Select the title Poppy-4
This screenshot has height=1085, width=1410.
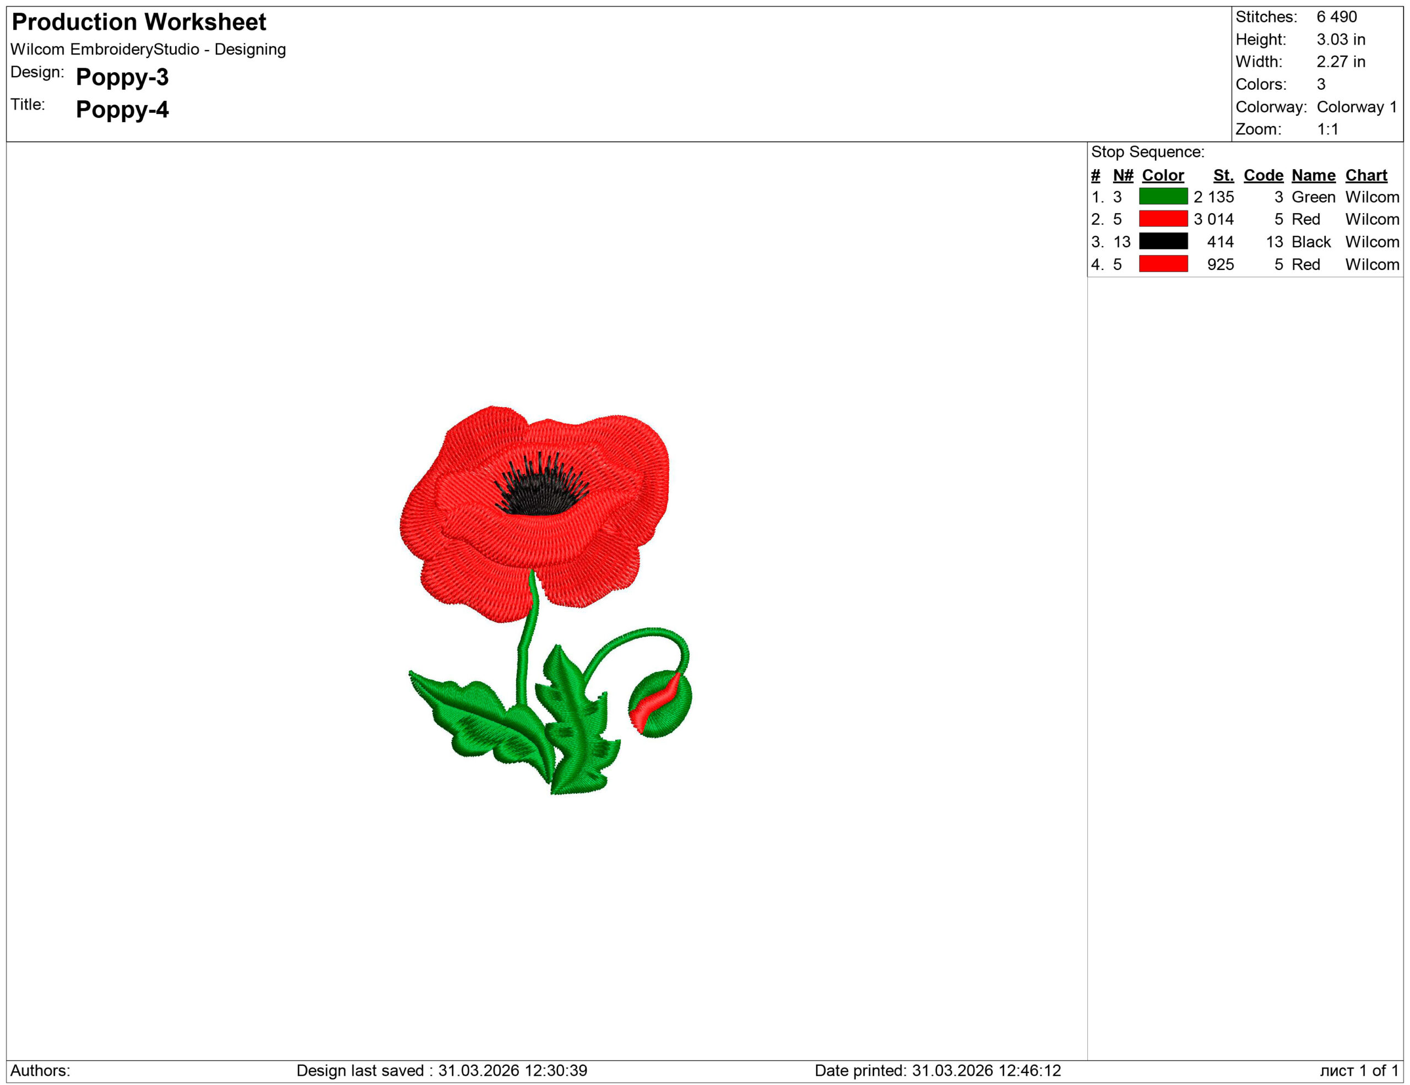[123, 110]
